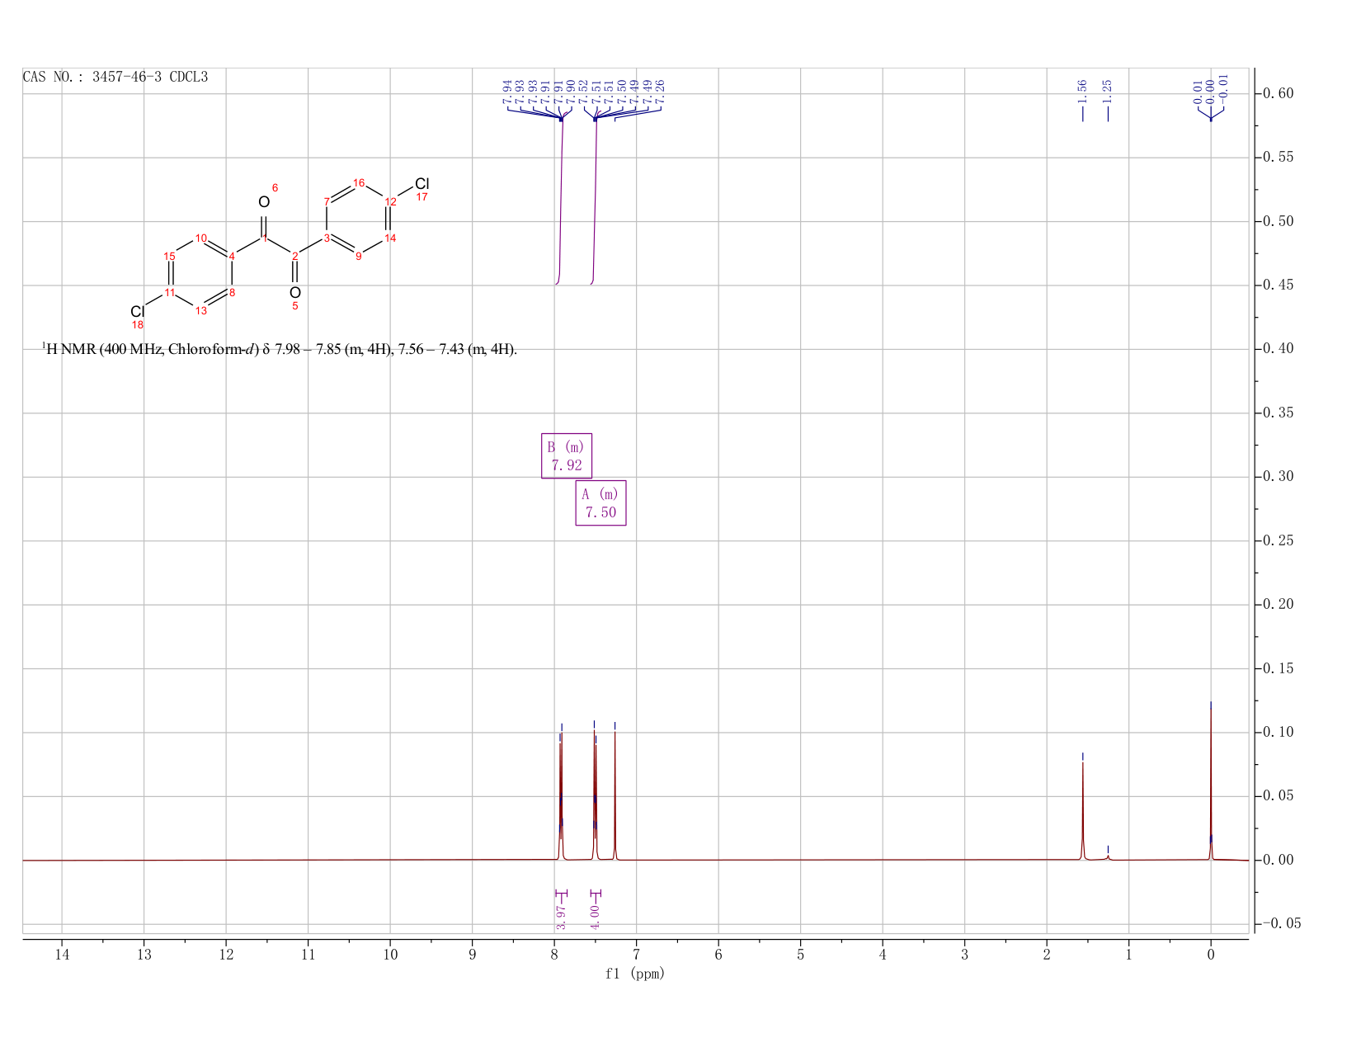The image size is (1361, 1052).
Task: Click y-axis tick label 0.50
Action: 1277,221
